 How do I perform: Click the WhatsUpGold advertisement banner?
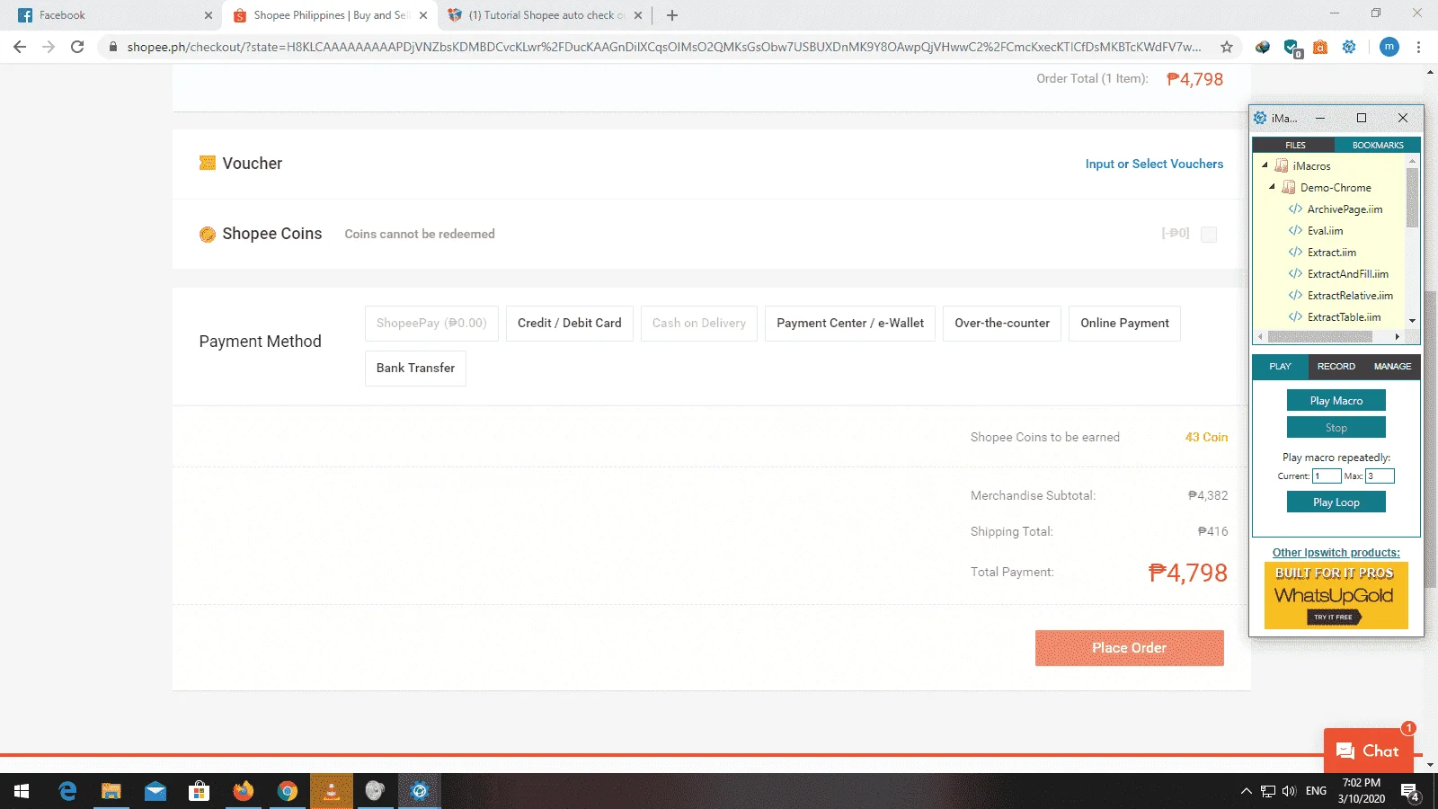1336,595
